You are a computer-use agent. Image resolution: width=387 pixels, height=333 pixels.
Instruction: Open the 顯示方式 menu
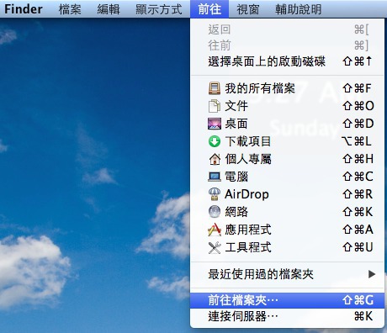click(x=159, y=9)
